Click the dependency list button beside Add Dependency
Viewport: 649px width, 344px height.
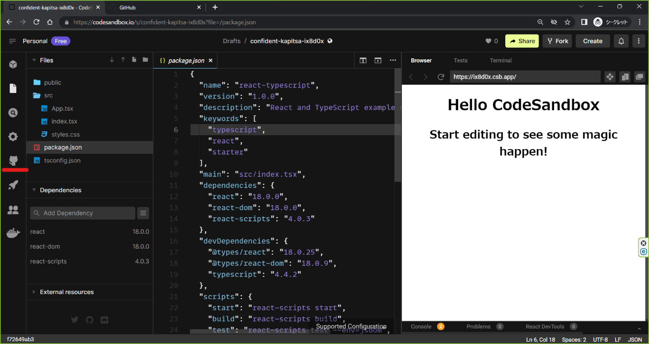click(143, 213)
